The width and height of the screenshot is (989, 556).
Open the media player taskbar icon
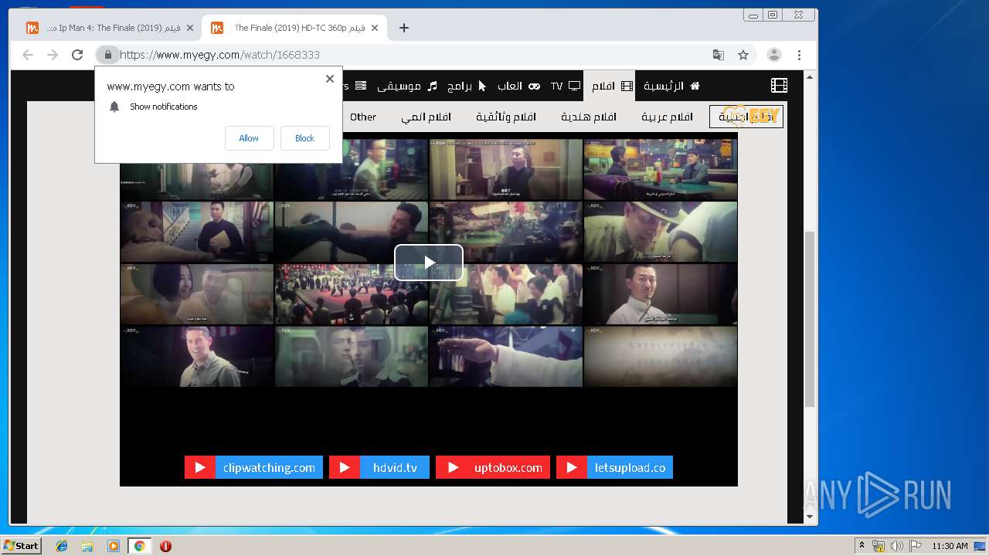114,546
